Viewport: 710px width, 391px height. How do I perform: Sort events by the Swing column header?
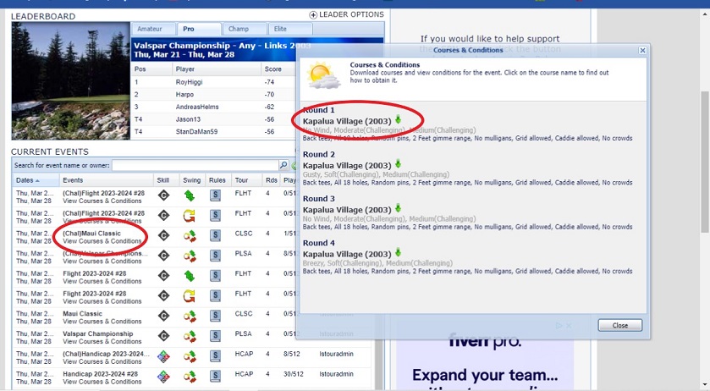coord(192,180)
